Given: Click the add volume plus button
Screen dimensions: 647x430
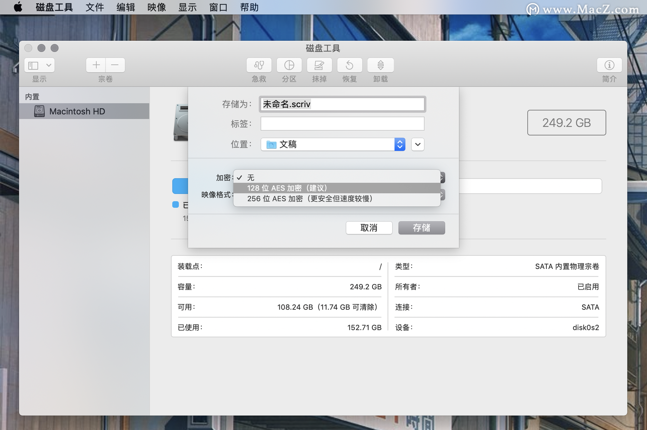Looking at the screenshot, I should 96,65.
